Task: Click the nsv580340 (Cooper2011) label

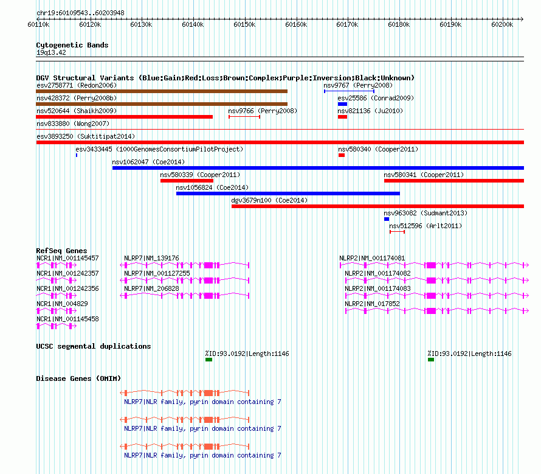Action: click(x=378, y=149)
